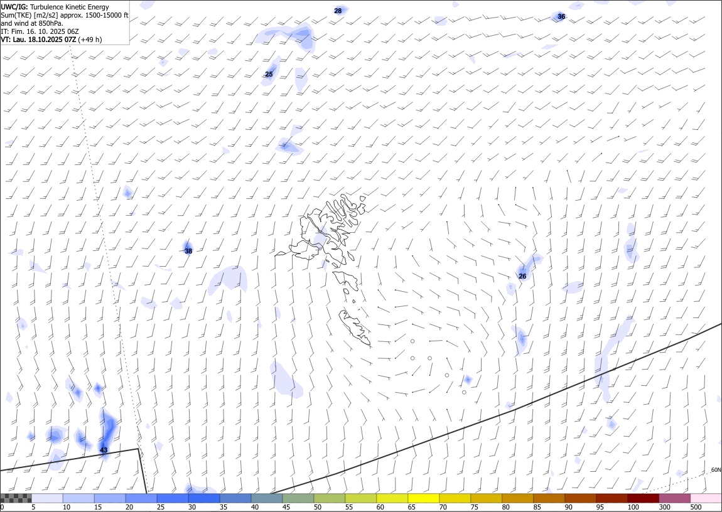Select the TKE maximum value label 43
The width and height of the screenshot is (722, 512).
[x=104, y=450]
